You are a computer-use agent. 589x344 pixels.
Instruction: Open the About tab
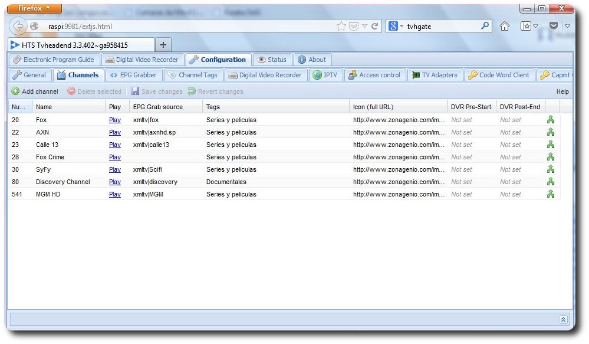click(x=312, y=60)
